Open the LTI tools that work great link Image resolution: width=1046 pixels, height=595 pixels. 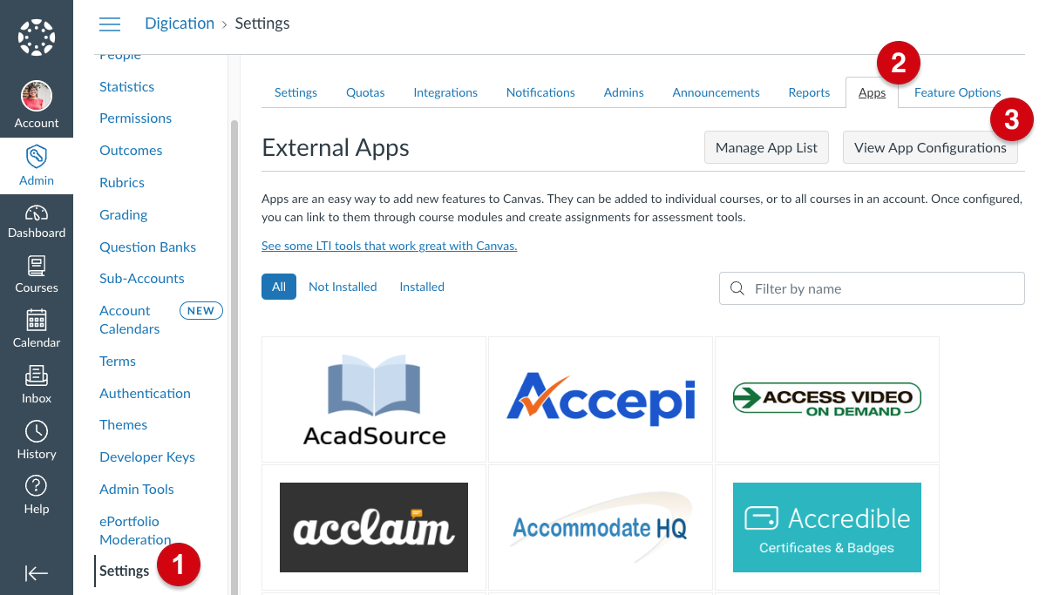pos(390,246)
